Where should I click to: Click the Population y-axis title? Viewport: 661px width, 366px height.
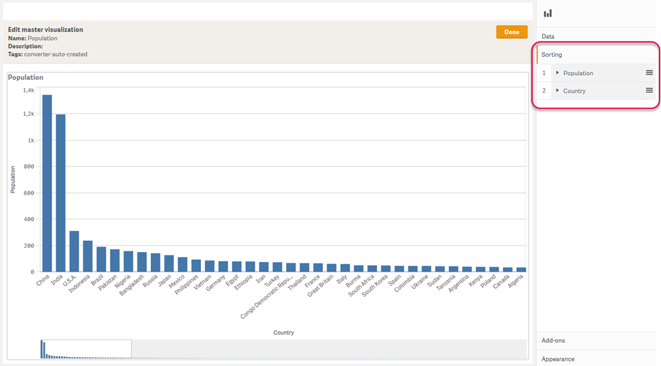(13, 179)
